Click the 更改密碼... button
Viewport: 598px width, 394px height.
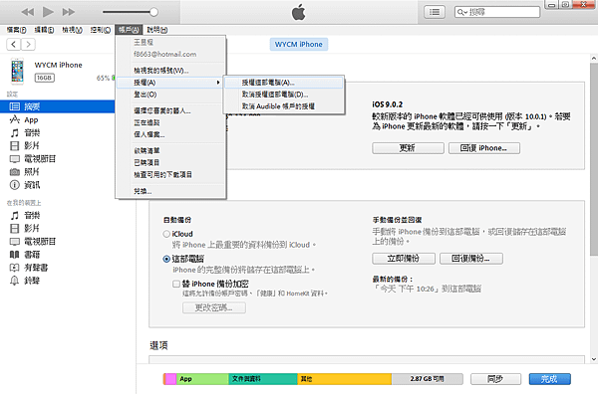[x=214, y=307]
